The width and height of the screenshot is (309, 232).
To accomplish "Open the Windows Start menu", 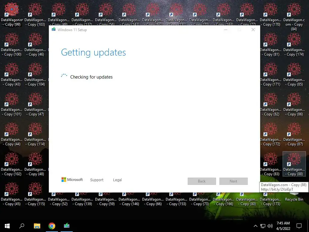I will (7, 226).
